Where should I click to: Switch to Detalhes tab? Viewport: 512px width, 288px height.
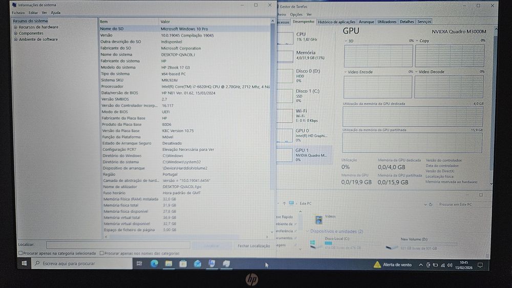(407, 22)
